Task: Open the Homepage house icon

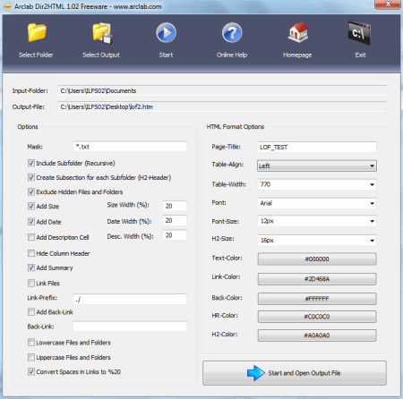Action: [297, 32]
